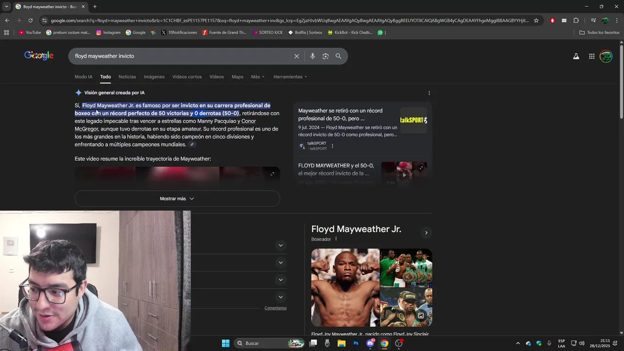This screenshot has height=351, width=624.
Task: Open the red ad blocker extension
Action: pyautogui.click(x=552, y=20)
